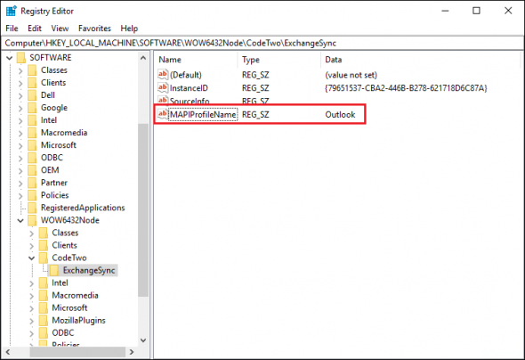Click the MAPIProfileName string value icon

[163, 114]
